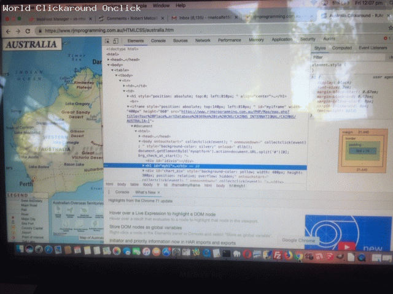Open Finder from the dock
This screenshot has height=294, width=393.
pos(20,249)
